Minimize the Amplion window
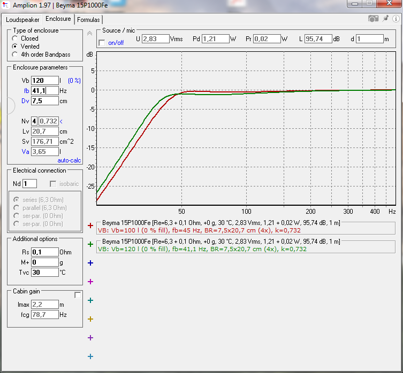Image resolution: width=403 pixels, height=373 pixels. pos(355,4)
